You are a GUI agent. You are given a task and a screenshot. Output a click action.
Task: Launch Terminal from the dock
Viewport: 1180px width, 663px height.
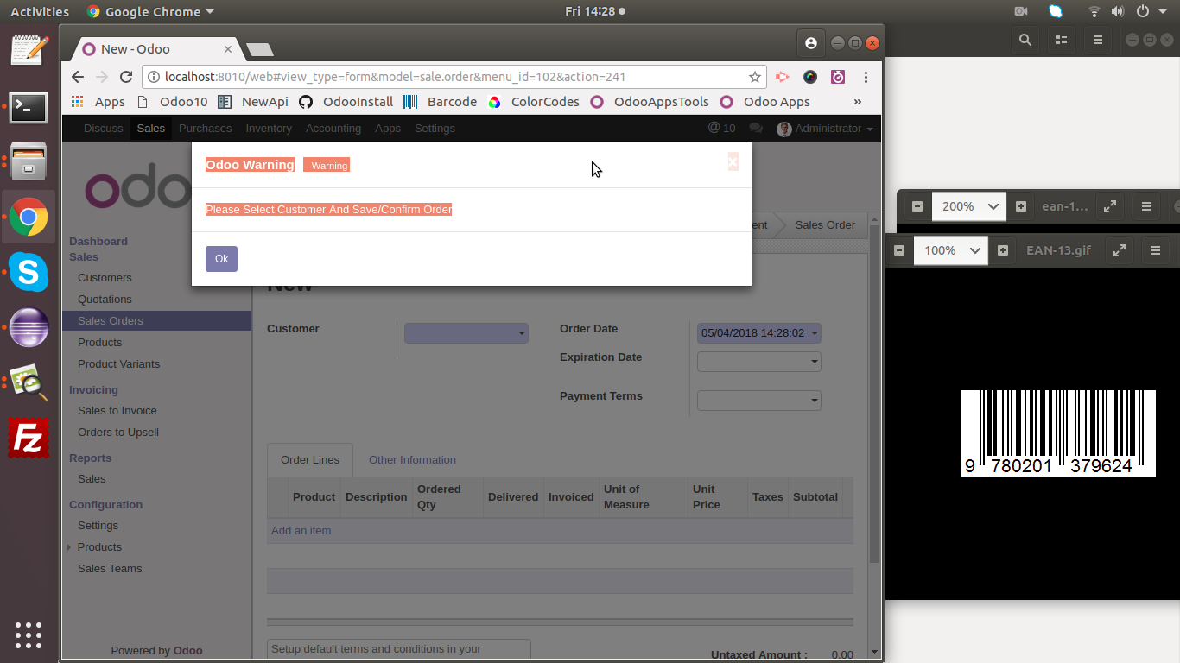[x=29, y=107]
